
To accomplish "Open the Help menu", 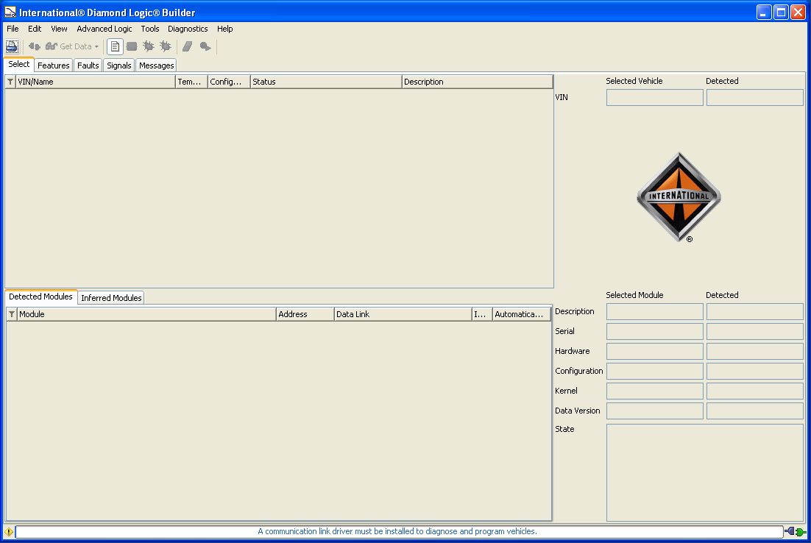I will coord(225,29).
